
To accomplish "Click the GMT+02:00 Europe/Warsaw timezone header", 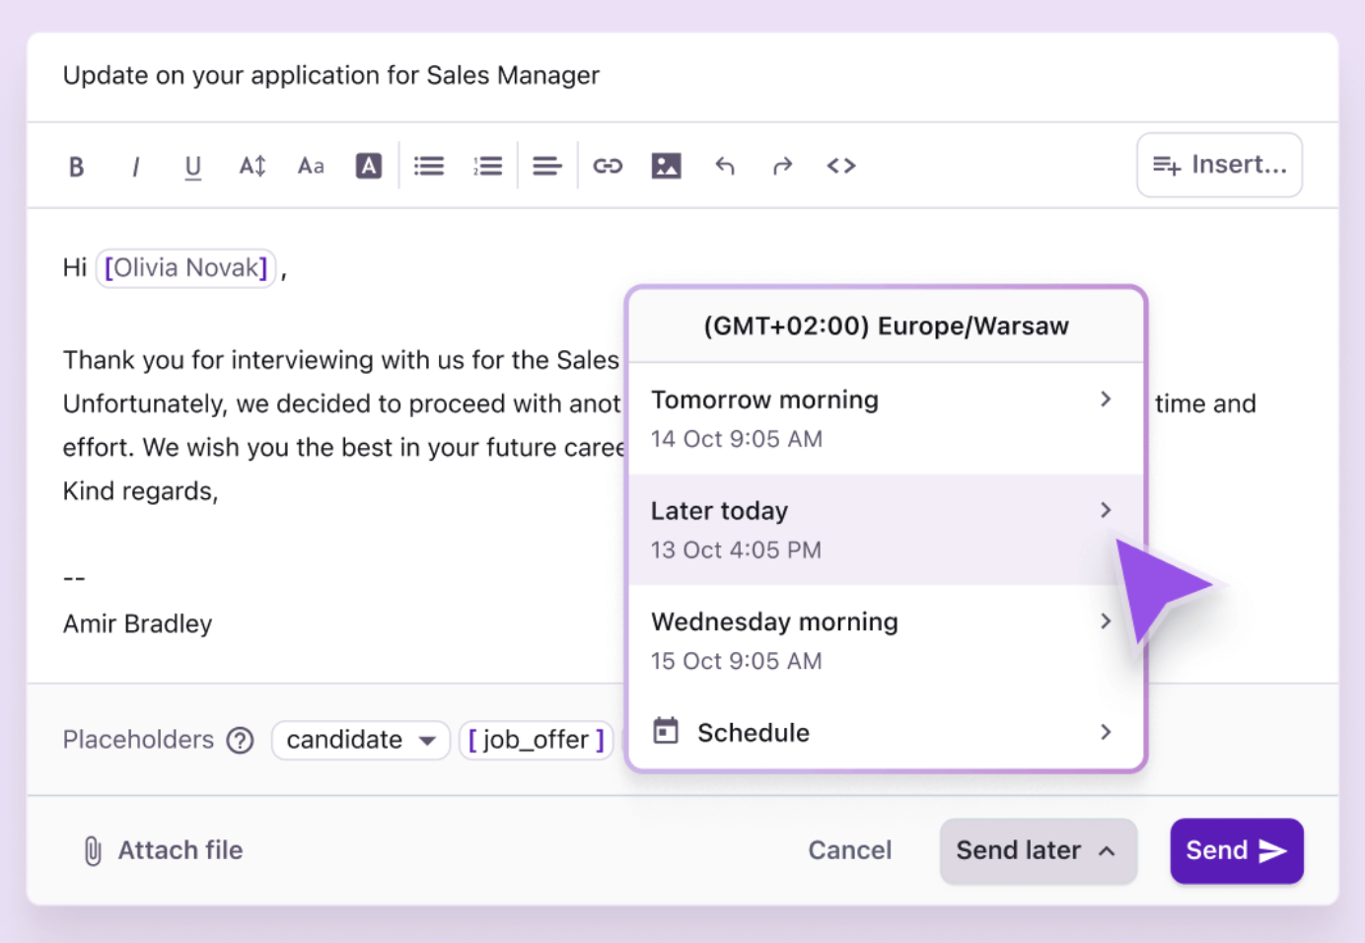I will point(887,326).
